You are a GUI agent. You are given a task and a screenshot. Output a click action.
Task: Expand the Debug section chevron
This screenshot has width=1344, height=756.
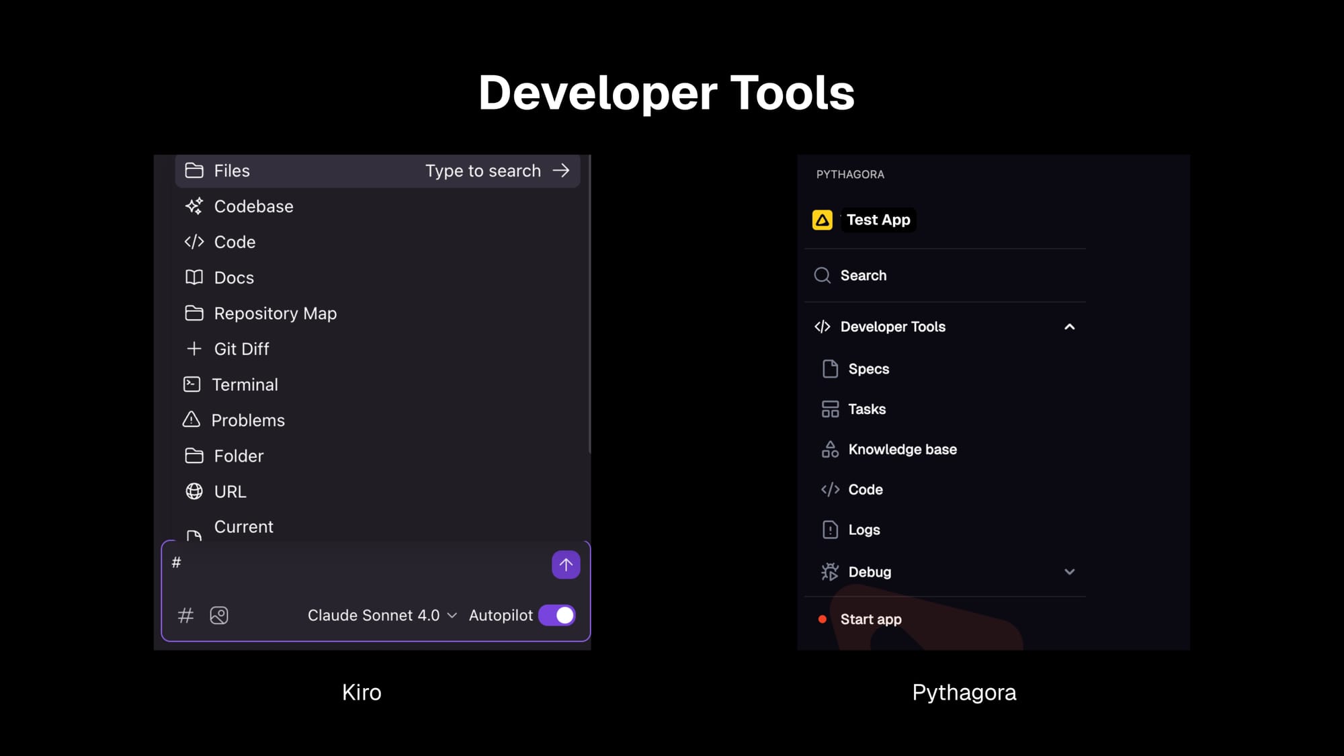click(x=1069, y=572)
